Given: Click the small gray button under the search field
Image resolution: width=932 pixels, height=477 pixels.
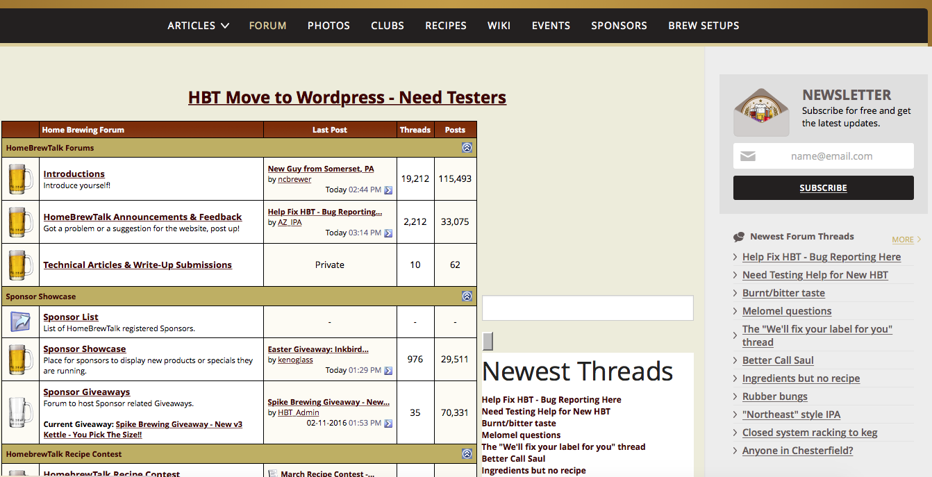Looking at the screenshot, I should tap(488, 341).
